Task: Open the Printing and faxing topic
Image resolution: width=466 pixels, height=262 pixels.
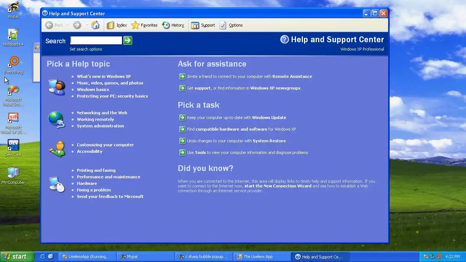Action: (96, 170)
